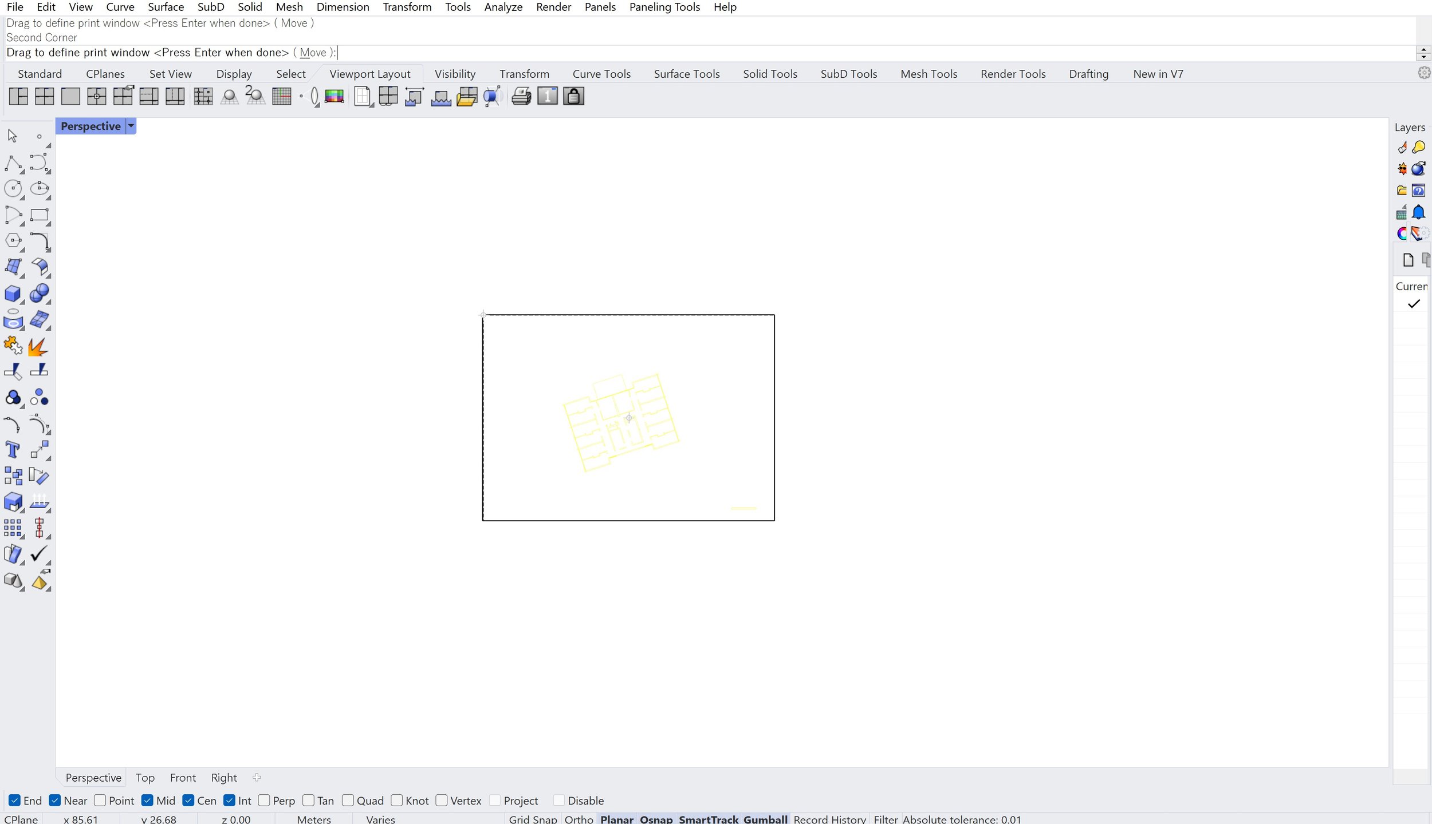Switch to the Right viewport tab

click(x=224, y=778)
